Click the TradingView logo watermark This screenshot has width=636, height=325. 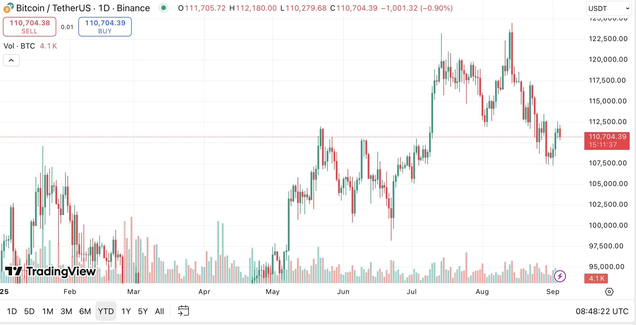coord(49,271)
